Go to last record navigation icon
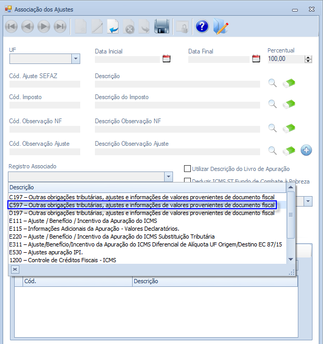 pos(60,27)
